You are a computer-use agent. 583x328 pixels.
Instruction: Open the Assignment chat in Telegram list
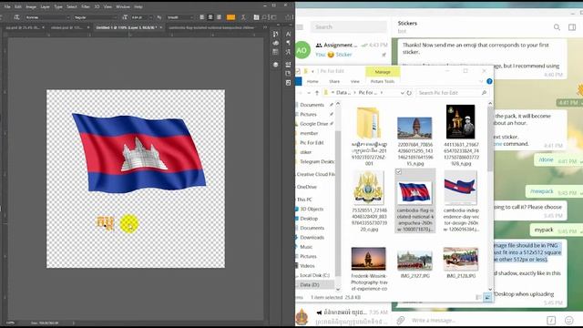[x=343, y=50]
